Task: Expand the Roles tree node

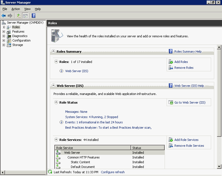Action: 4,27
